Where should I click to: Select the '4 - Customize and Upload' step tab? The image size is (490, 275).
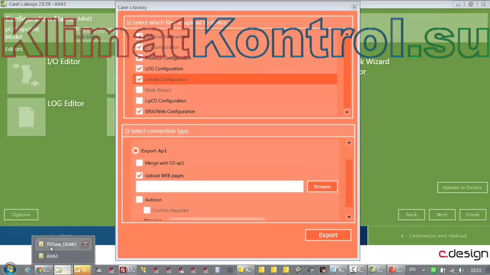(x=429, y=236)
